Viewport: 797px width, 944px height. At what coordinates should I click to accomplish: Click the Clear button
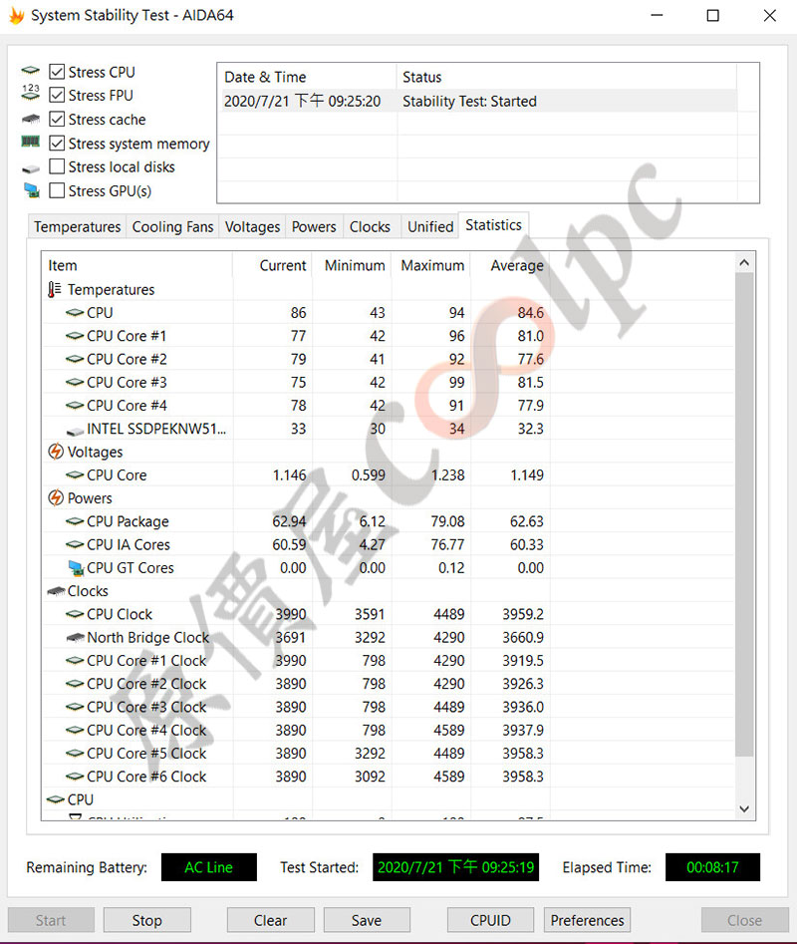[270, 920]
